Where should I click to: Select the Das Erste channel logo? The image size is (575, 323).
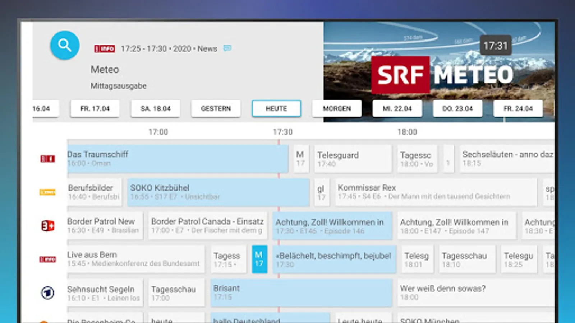point(47,293)
